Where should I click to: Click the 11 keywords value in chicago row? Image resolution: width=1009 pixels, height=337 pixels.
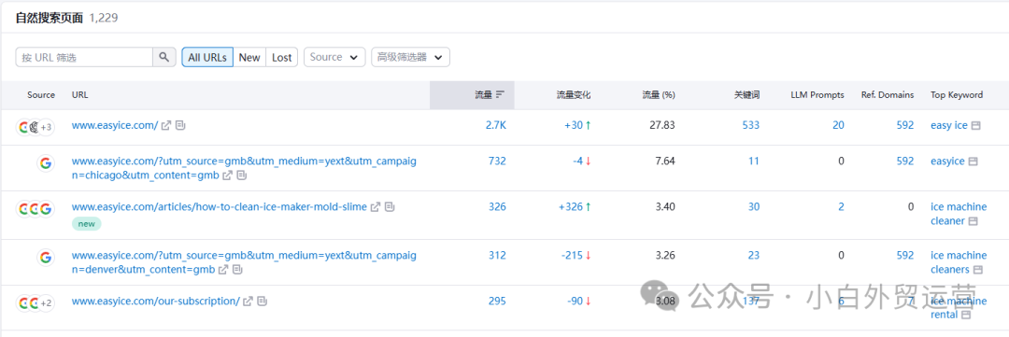754,161
